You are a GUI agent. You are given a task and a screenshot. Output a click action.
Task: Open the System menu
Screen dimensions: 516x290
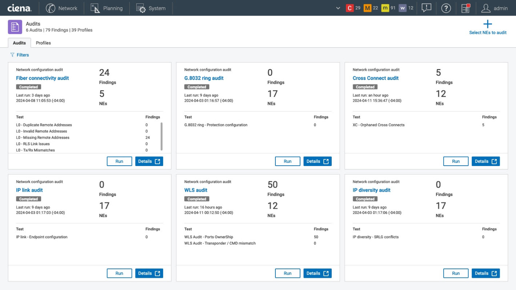pos(151,8)
